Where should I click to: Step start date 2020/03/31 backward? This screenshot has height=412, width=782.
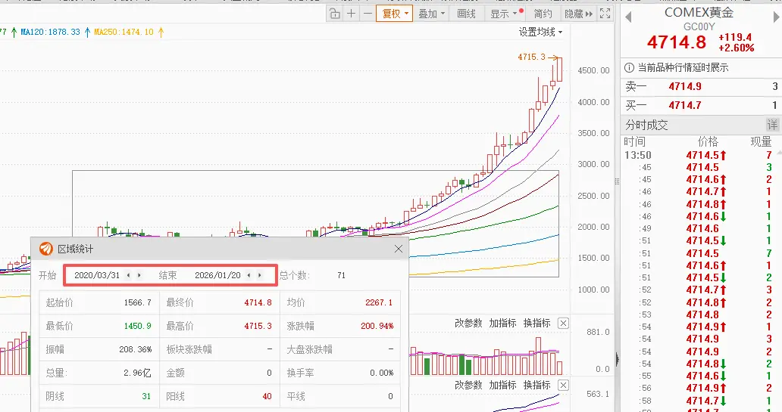tap(128, 275)
